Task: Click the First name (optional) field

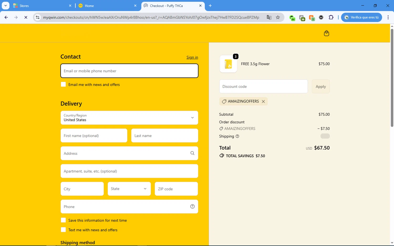Action: pyautogui.click(x=94, y=136)
